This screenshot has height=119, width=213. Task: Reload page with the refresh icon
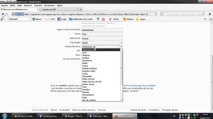pyautogui.click(x=156, y=14)
